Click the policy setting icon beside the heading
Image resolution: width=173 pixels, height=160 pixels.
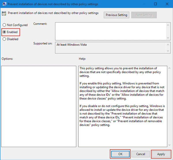pos(4,14)
